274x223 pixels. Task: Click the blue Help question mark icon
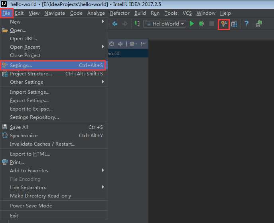pos(246,24)
